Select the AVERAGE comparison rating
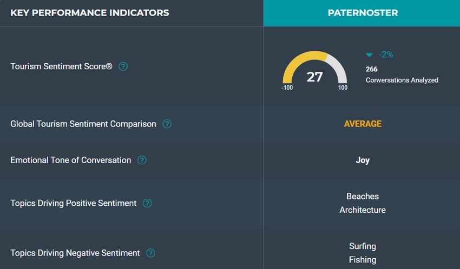Screen dimensions: 460x269 (x=363, y=124)
